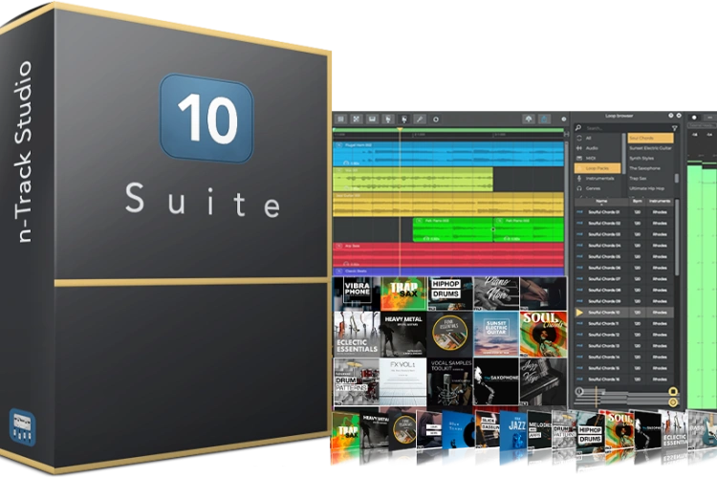Image resolution: width=717 pixels, height=478 pixels.
Task: Choose the Synth Styles pack
Action: point(650,159)
